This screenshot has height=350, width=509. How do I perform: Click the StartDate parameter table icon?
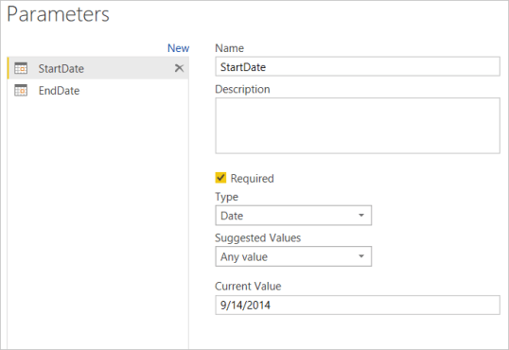pos(21,68)
